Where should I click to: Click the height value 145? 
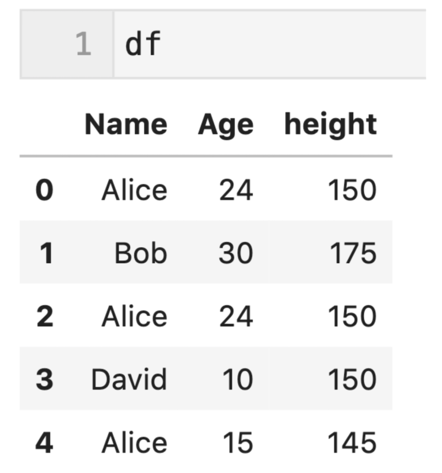click(352, 443)
